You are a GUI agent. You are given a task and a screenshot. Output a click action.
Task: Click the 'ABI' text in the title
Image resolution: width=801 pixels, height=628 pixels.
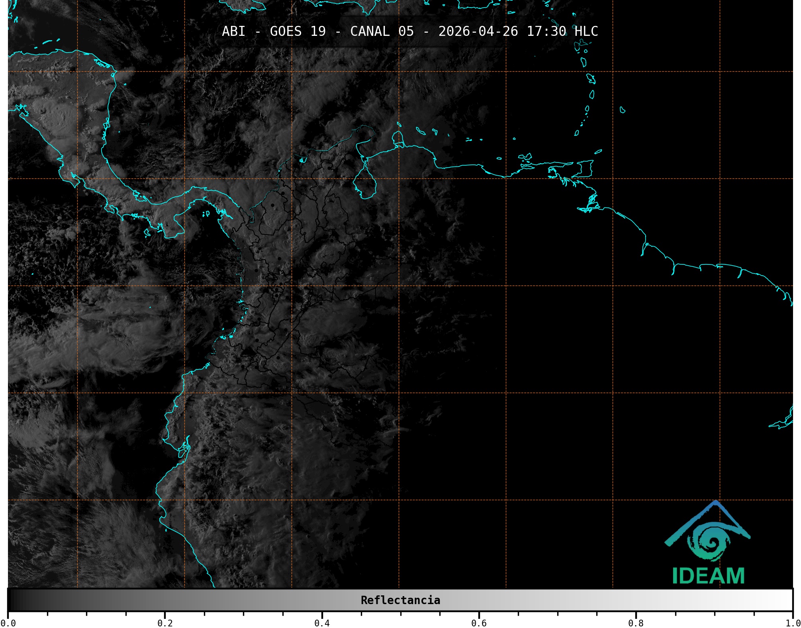pos(233,31)
